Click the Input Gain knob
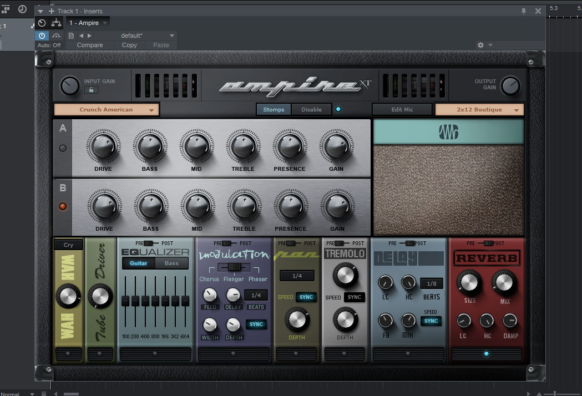The image size is (582, 396). tap(70, 86)
